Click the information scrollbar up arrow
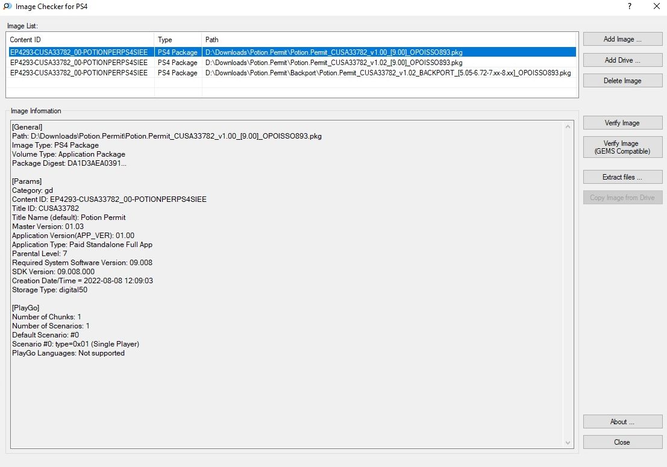This screenshot has height=467, width=667. 568,127
